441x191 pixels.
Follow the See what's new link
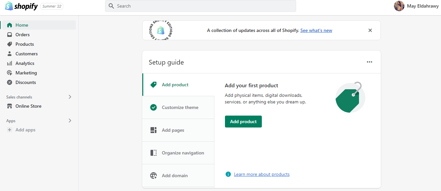click(x=316, y=30)
